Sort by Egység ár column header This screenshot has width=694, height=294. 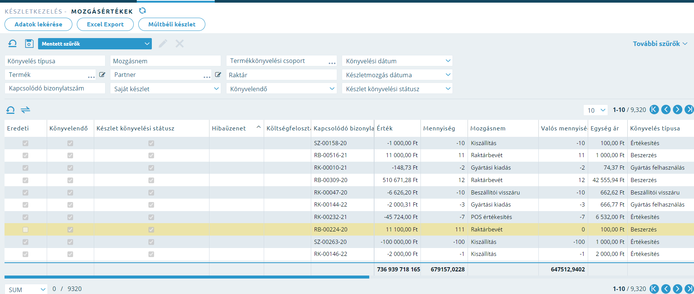(x=608, y=128)
